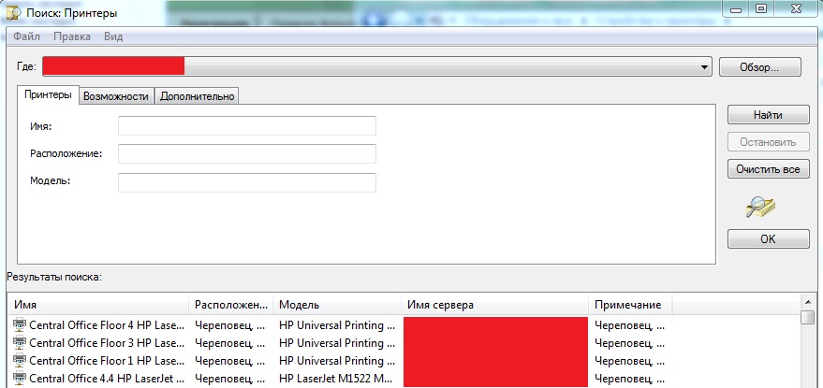Click printer icon for Floor 1 row

point(20,361)
